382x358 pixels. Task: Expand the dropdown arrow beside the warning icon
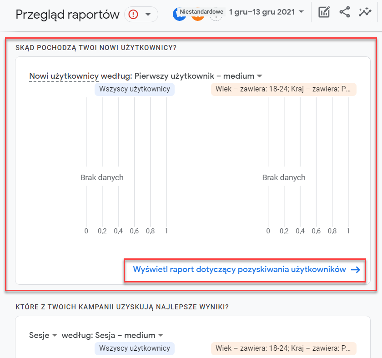(148, 15)
